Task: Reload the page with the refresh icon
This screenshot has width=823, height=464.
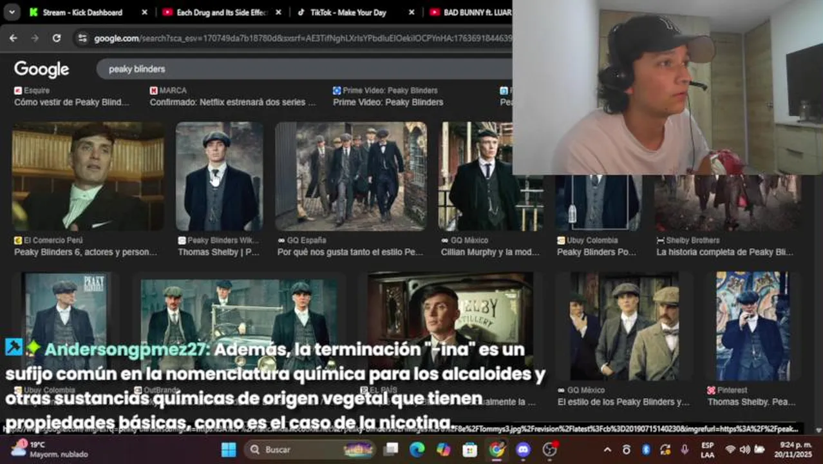Action: pos(57,38)
